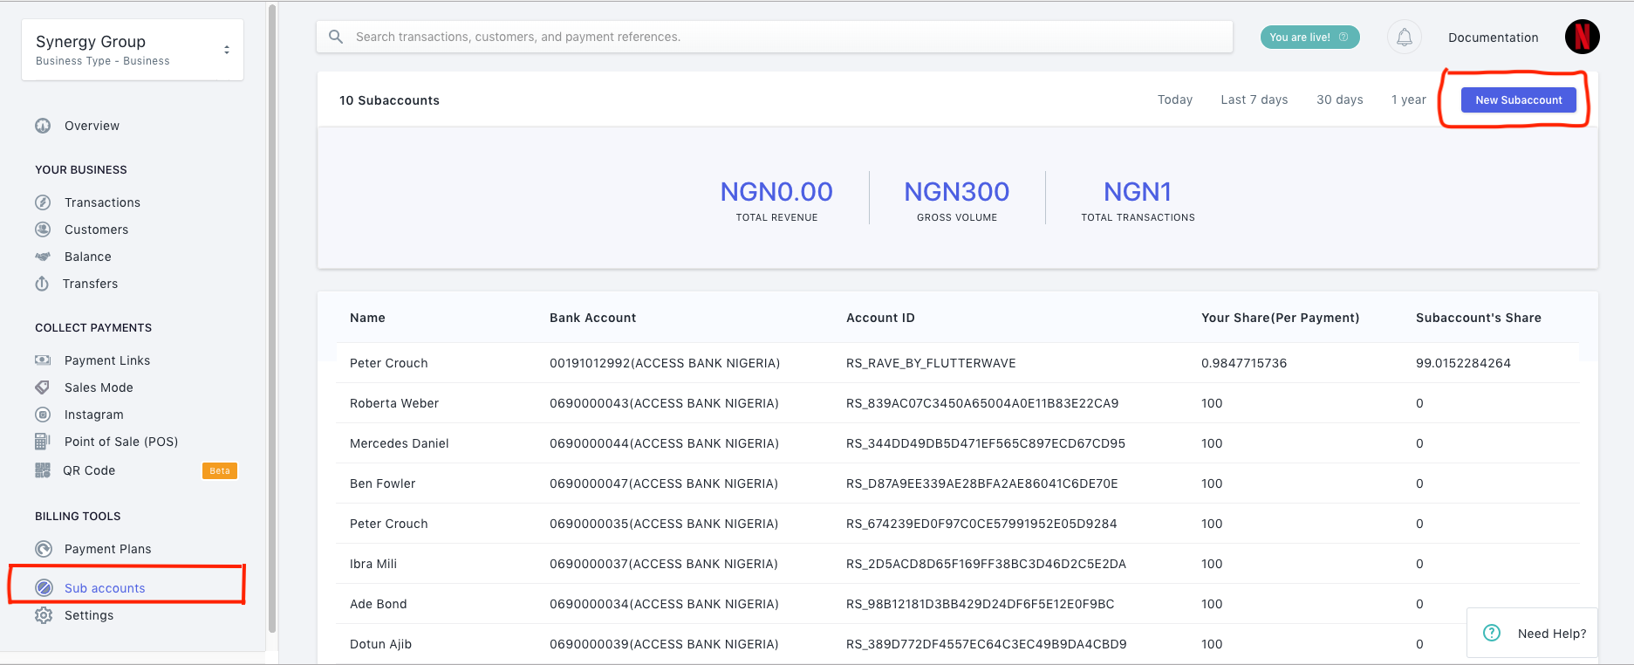This screenshot has height=665, width=1634.
Task: Click Ibra Mili subaccount name
Action: tap(373, 564)
